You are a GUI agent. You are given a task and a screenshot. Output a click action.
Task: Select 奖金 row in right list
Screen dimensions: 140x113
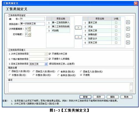pos(102,27)
